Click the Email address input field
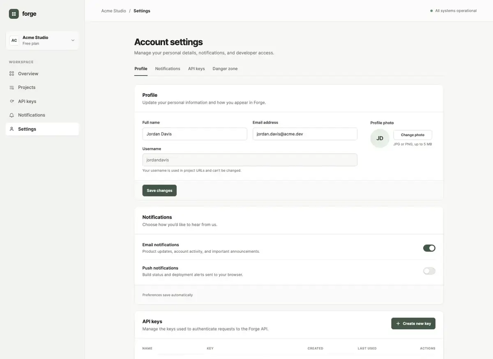The width and height of the screenshot is (493, 359). click(305, 134)
